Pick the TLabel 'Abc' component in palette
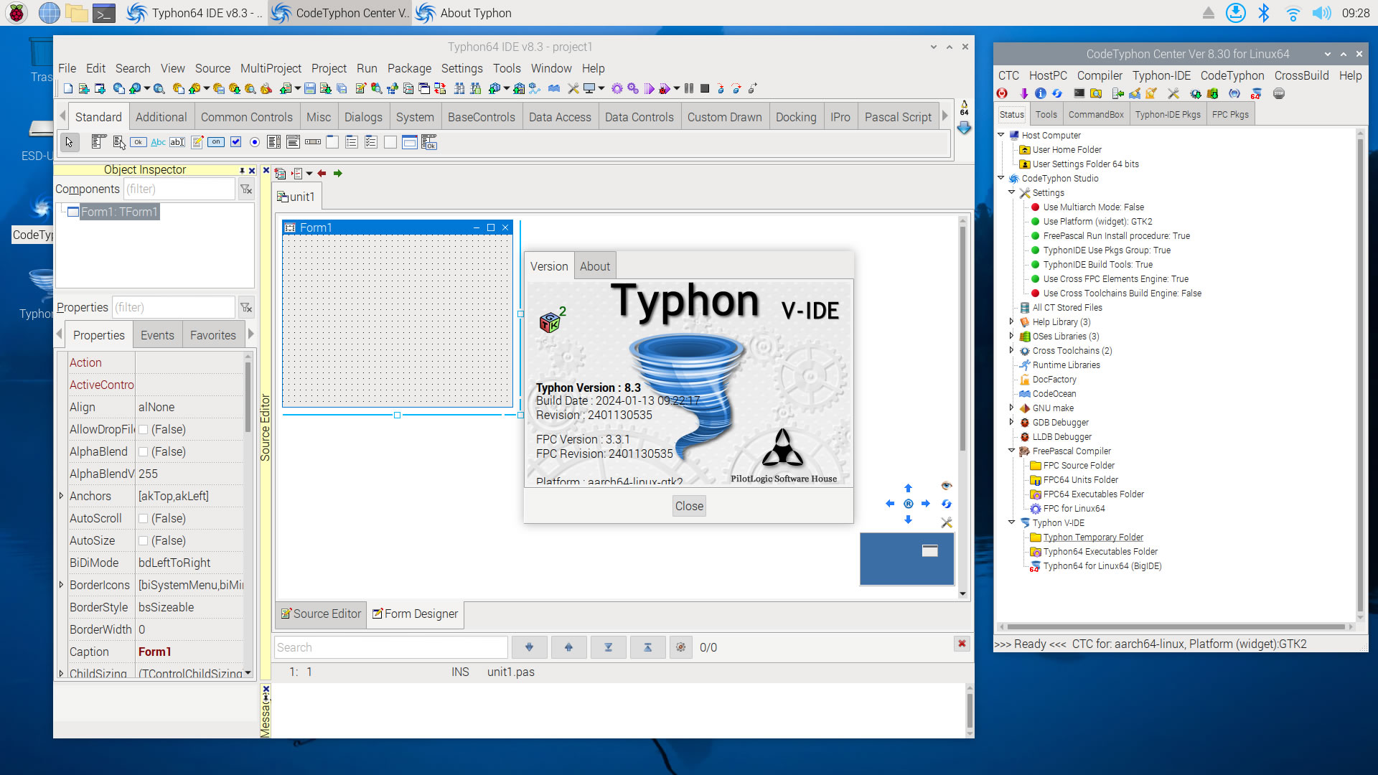Viewport: 1378px width, 775px height. tap(158, 142)
